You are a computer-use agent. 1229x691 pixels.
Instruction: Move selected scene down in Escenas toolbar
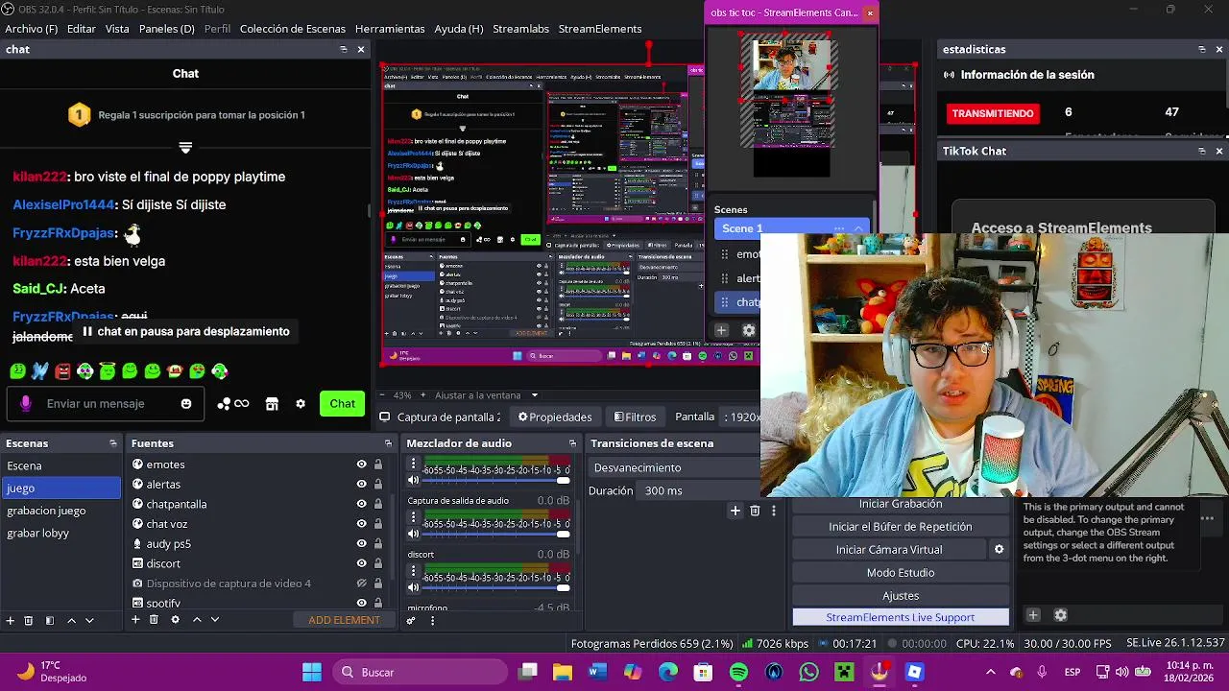point(89,620)
